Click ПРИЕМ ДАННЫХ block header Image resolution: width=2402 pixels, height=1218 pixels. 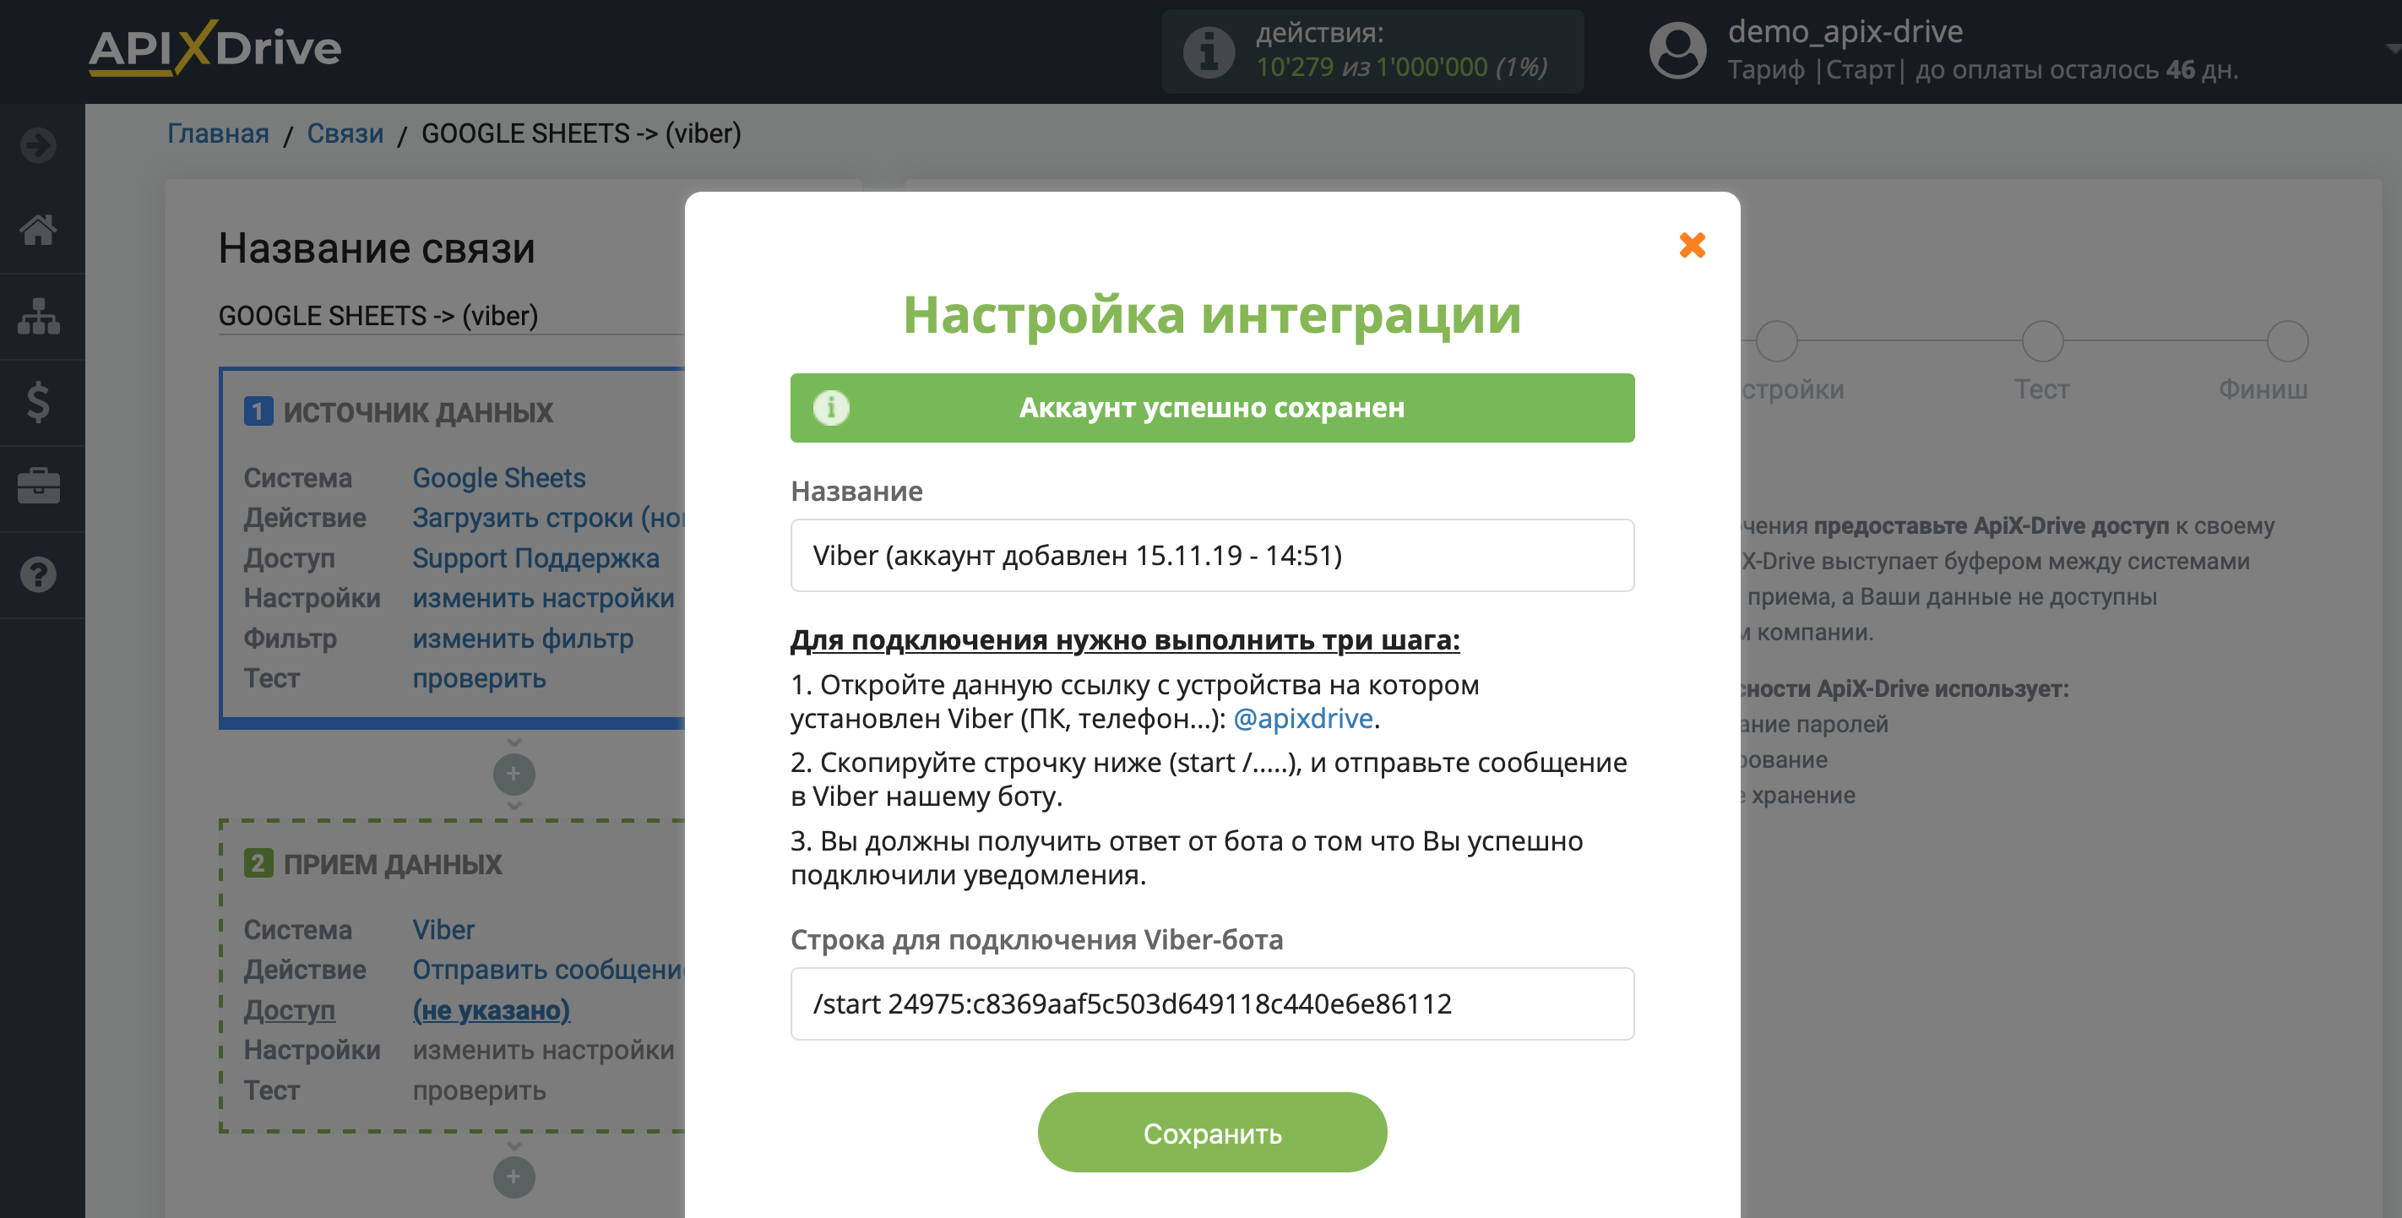392,865
